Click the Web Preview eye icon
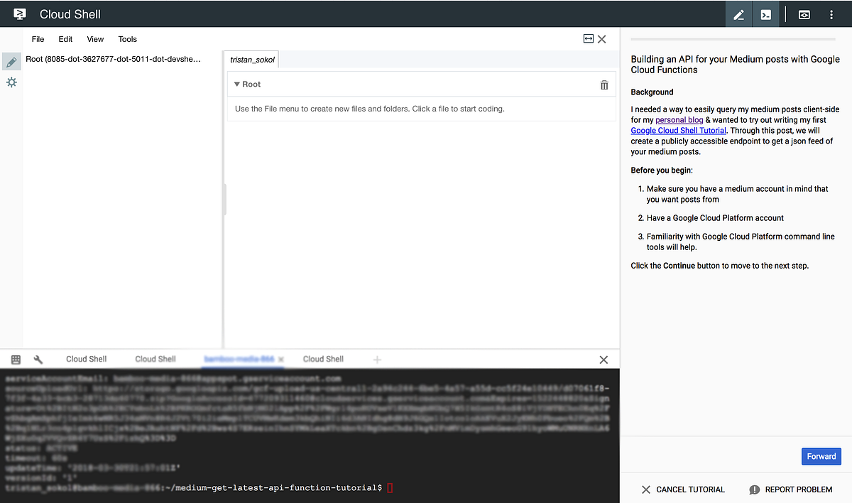852x503 pixels. coord(803,14)
